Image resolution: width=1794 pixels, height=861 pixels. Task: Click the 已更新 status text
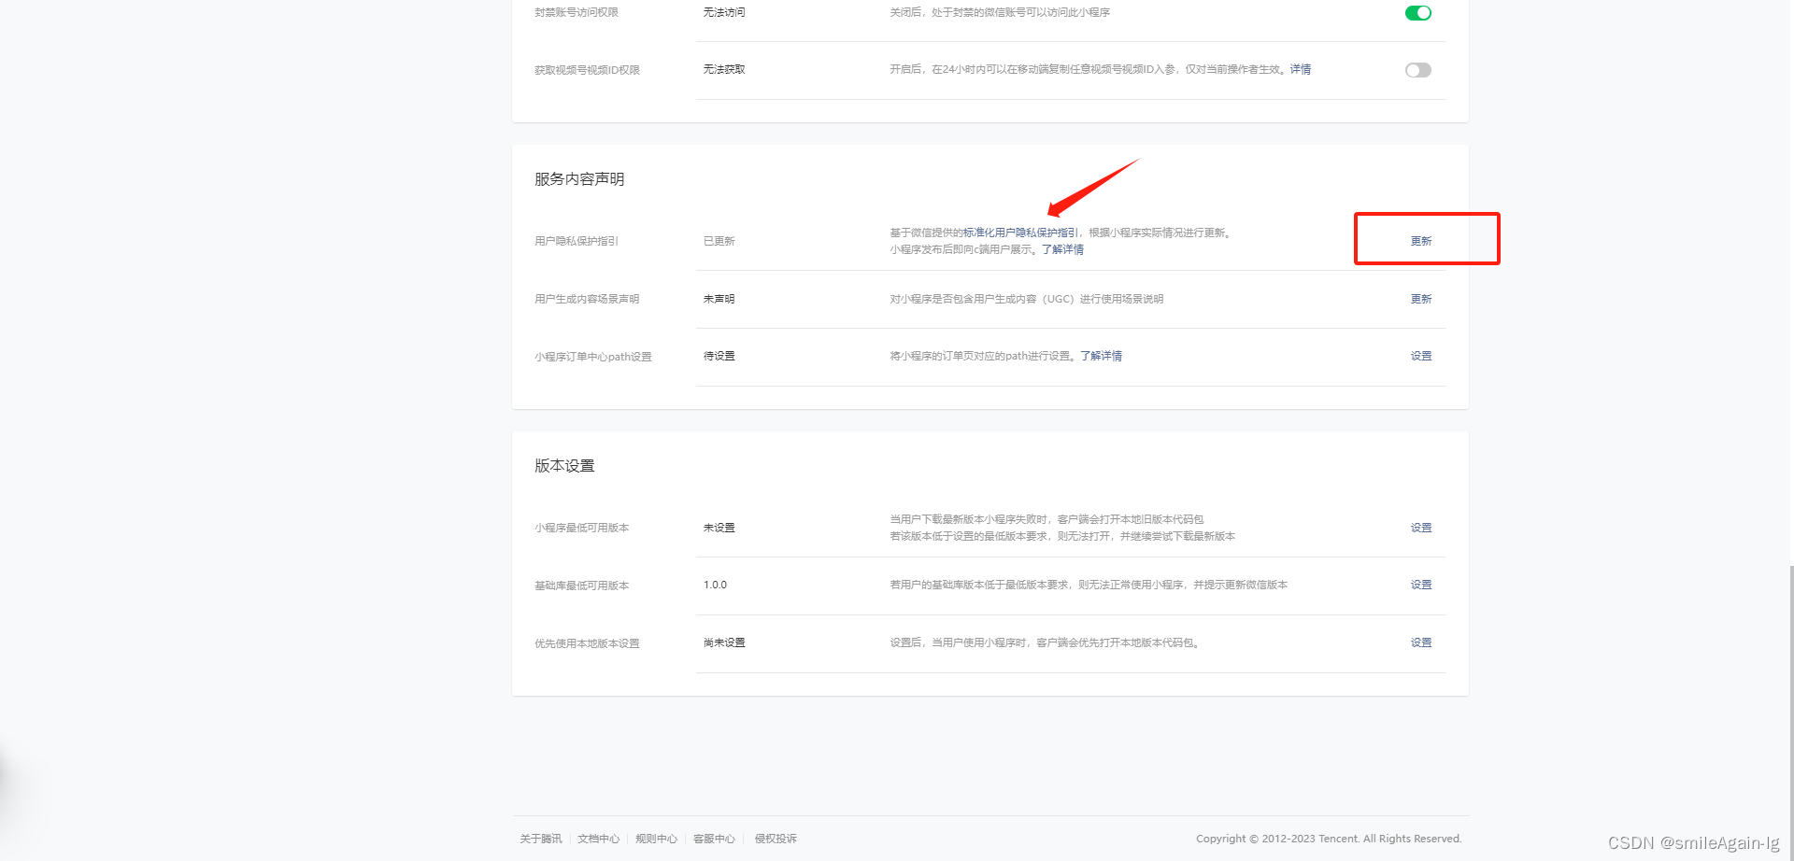719,241
